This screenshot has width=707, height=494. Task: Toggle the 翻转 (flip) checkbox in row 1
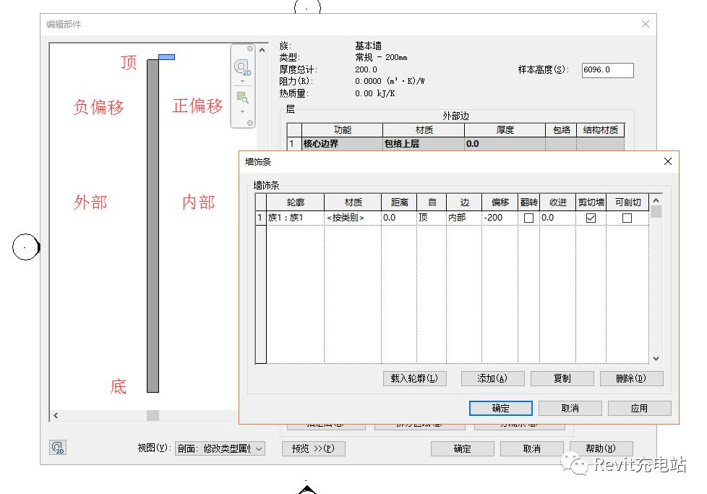[529, 218]
